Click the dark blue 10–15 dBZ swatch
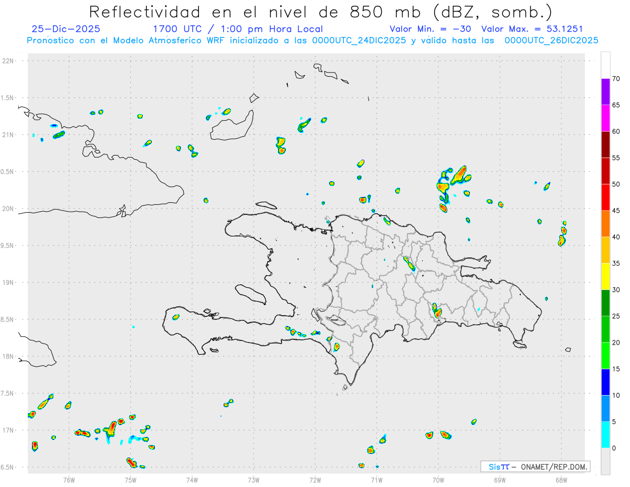The image size is (630, 487). (605, 382)
